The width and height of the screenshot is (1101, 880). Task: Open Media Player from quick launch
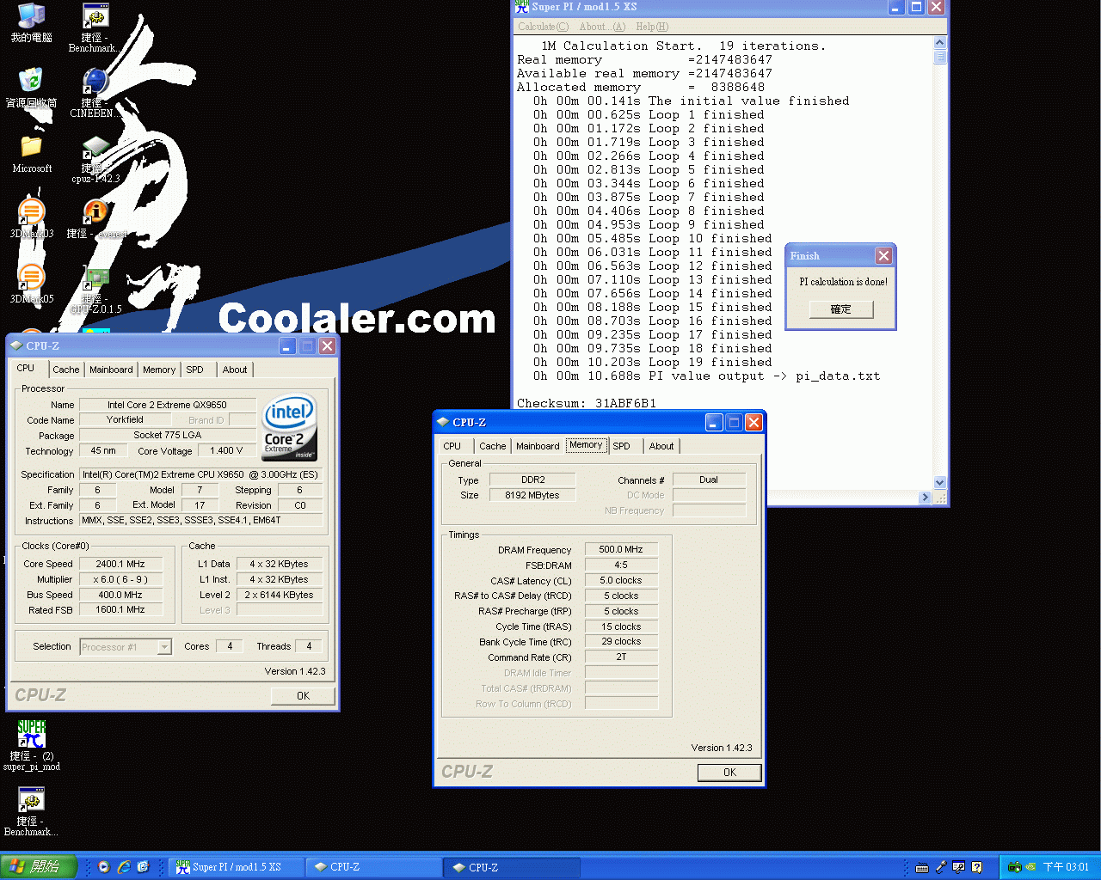pos(104,867)
